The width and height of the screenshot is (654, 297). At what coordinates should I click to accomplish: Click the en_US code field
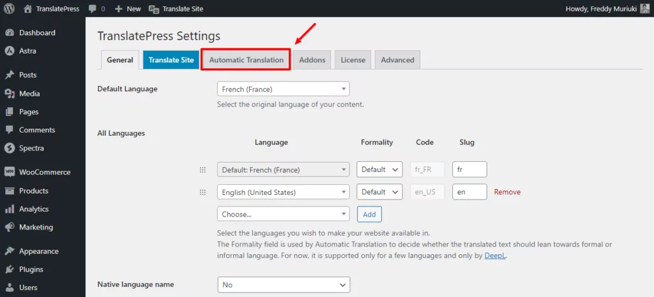click(x=427, y=192)
